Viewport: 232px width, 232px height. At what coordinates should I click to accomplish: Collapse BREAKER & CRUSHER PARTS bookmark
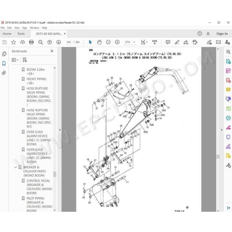[x=15, y=167]
